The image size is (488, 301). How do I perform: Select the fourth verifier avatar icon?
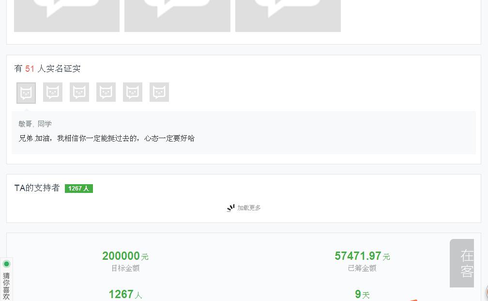[106, 92]
